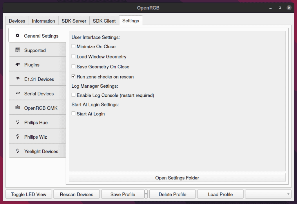Click the Yeelight Devices bulb icon

tap(18, 151)
